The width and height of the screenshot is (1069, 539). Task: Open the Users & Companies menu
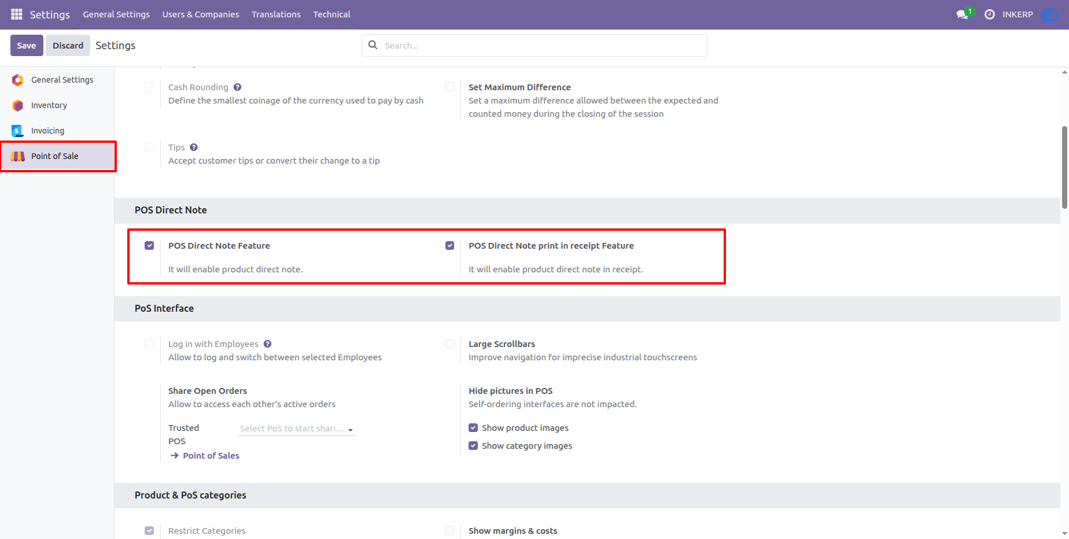pyautogui.click(x=201, y=14)
